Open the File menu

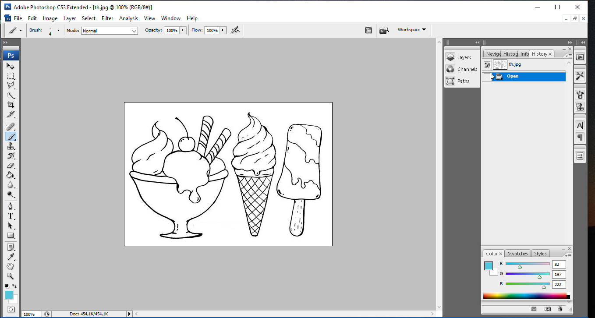coord(18,18)
